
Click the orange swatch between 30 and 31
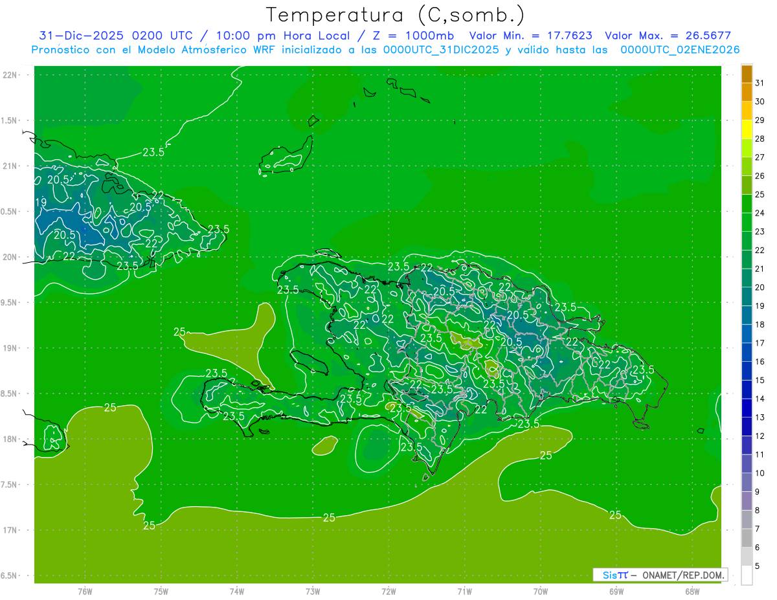pos(747,93)
